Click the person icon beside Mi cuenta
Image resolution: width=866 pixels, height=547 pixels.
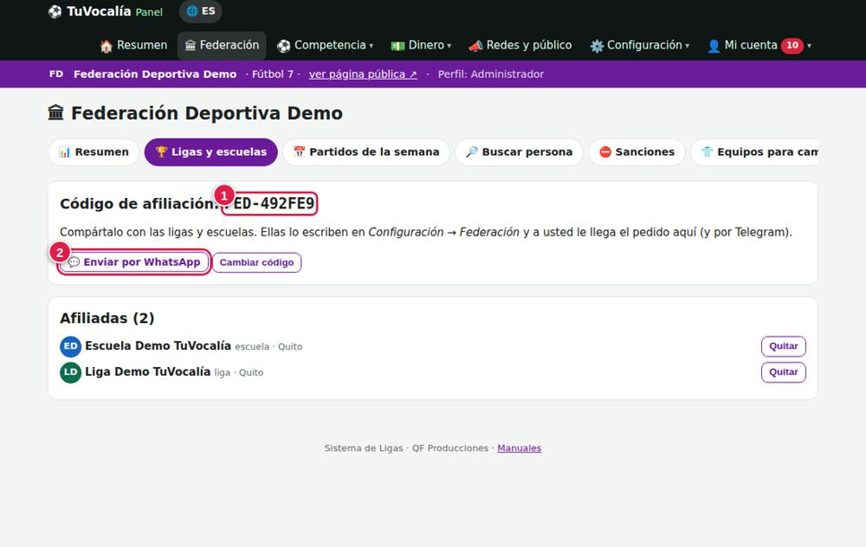click(714, 46)
